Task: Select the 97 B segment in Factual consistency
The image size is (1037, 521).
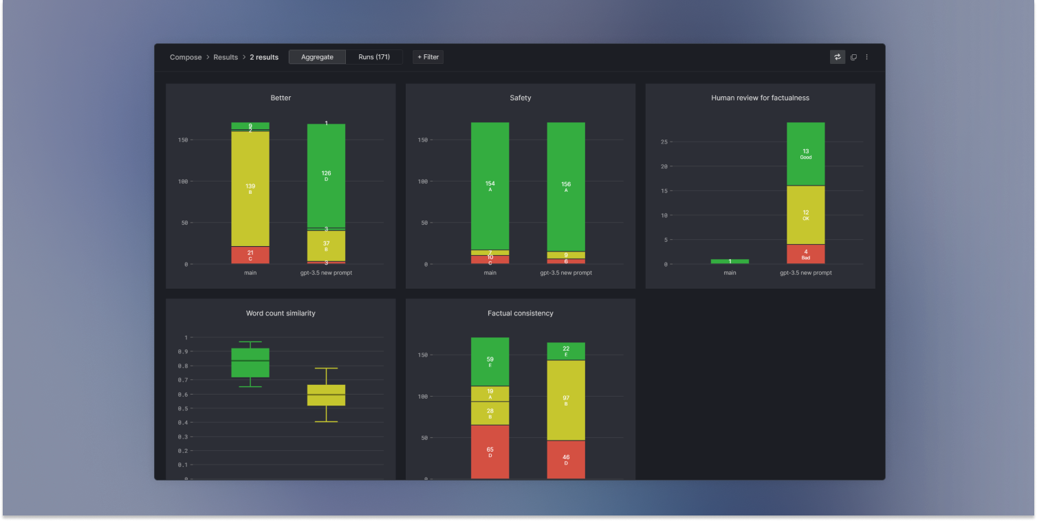Action: click(566, 400)
